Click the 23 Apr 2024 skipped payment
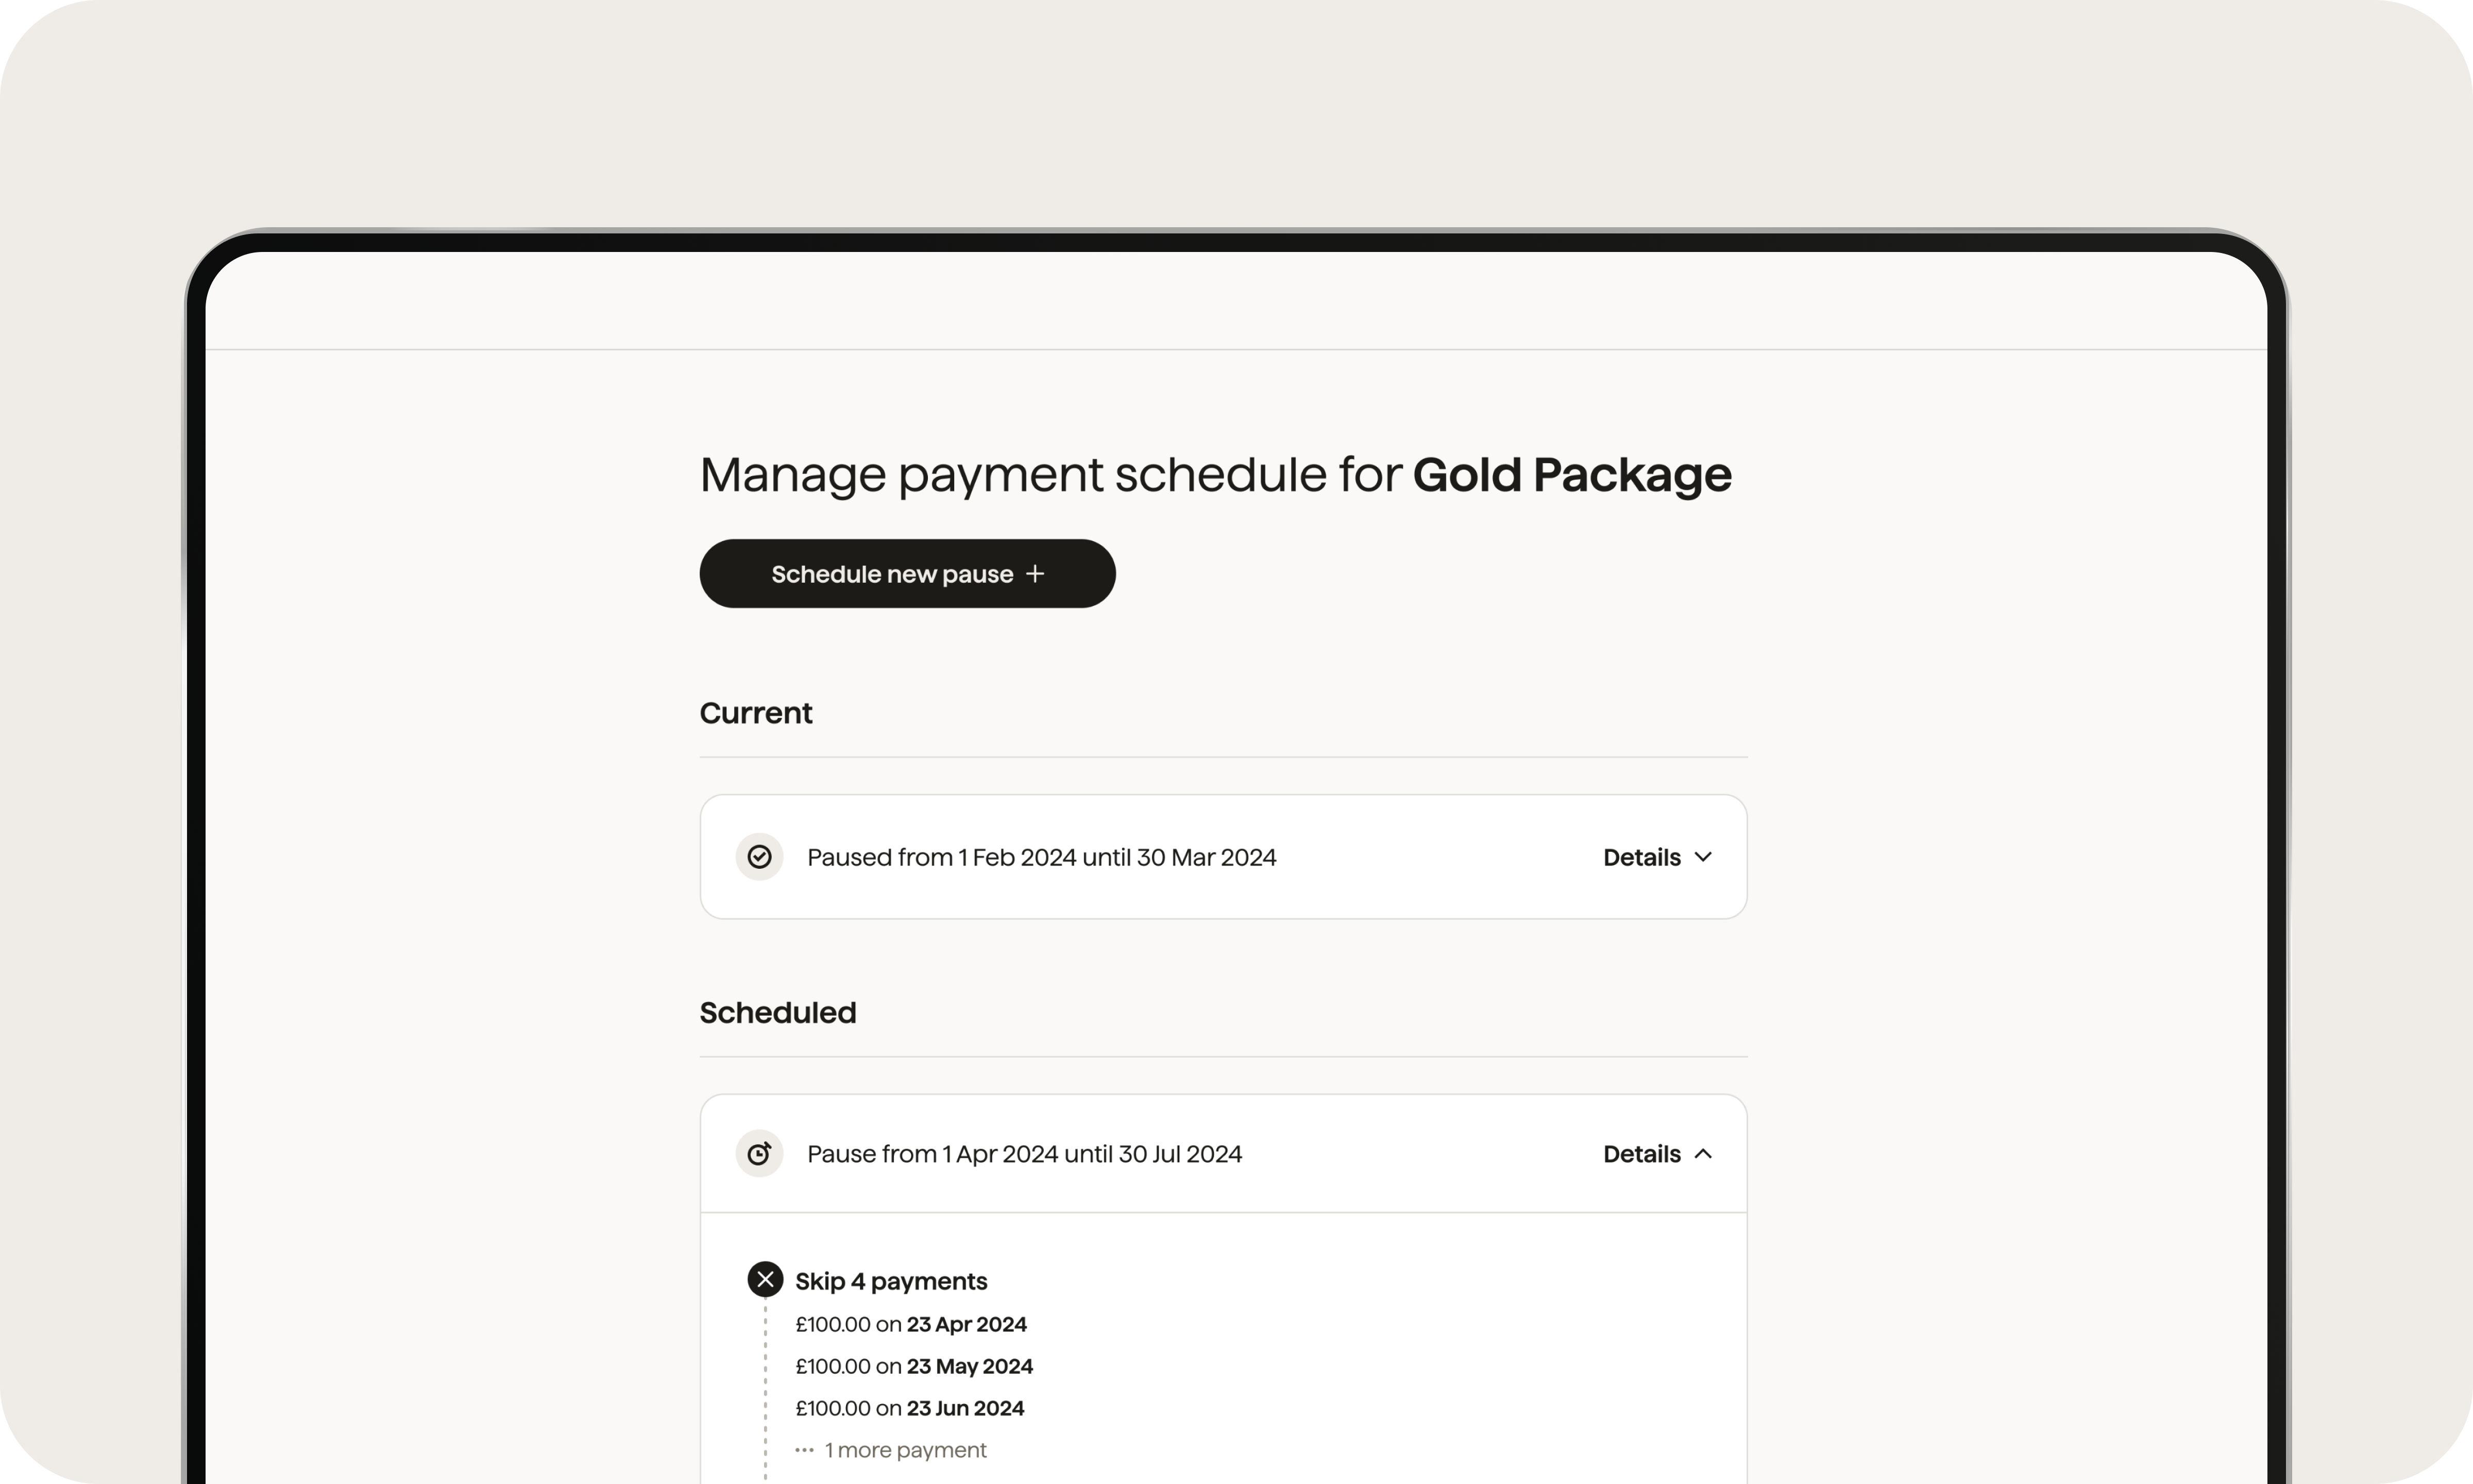2473x1484 pixels. point(911,1324)
